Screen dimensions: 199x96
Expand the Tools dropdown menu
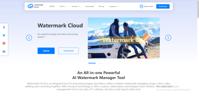tap(63, 6)
